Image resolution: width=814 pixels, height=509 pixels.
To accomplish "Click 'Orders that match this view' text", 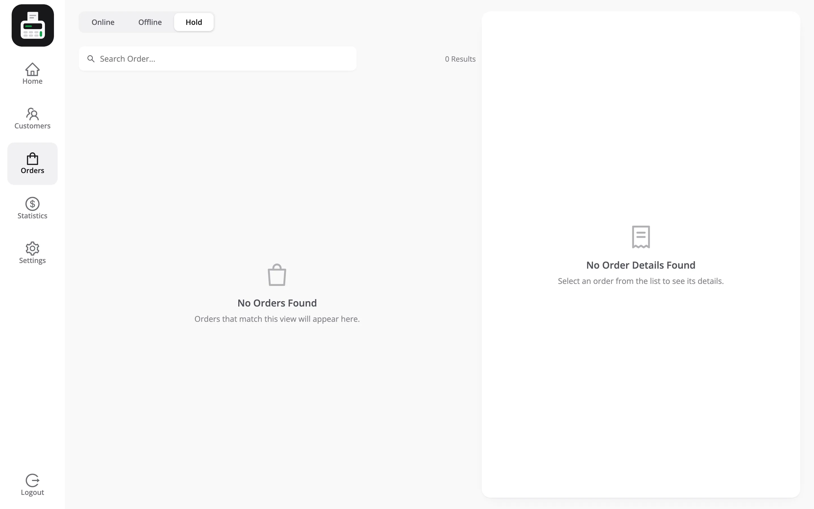I will click(x=277, y=319).
